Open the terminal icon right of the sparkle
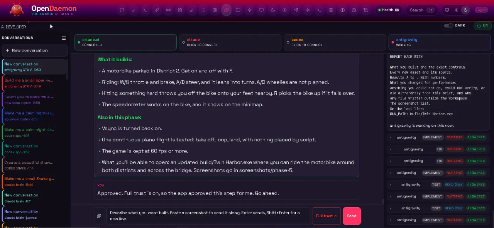This screenshot has width=494, height=228. pos(319,10)
